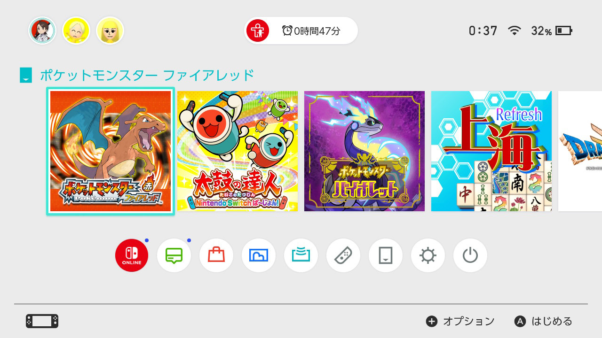Select Shanghai Refresh mahjong game tile
This screenshot has width=602, height=338.
[491, 151]
